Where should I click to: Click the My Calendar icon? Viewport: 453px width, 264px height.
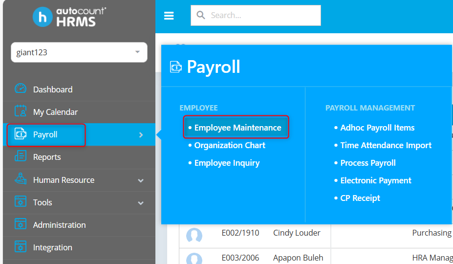point(21,111)
